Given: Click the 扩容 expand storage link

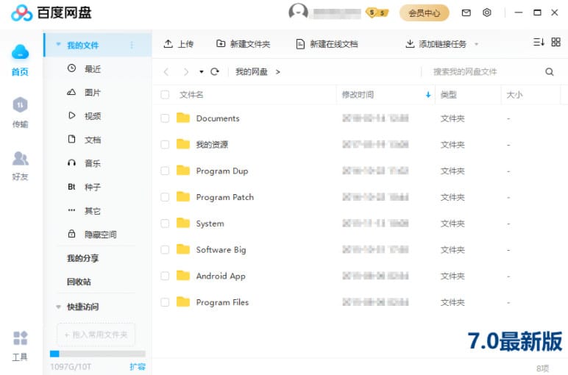Looking at the screenshot, I should [x=138, y=367].
